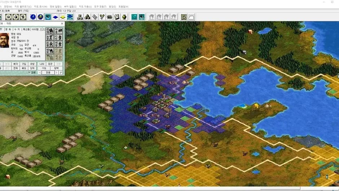Switch to the 아이템 tab

click(35, 29)
